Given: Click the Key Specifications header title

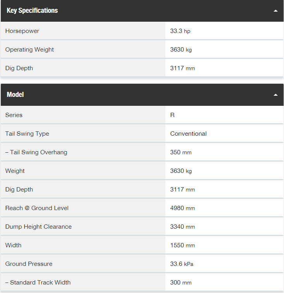Looking at the screenshot, I should (32, 10).
